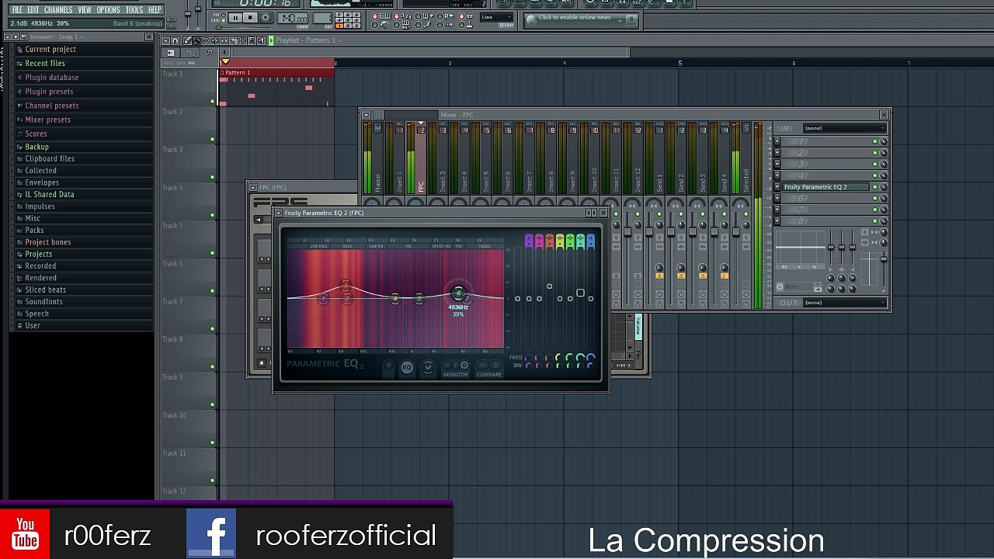Mute Send 1 track green light
994x559 pixels.
point(659,214)
